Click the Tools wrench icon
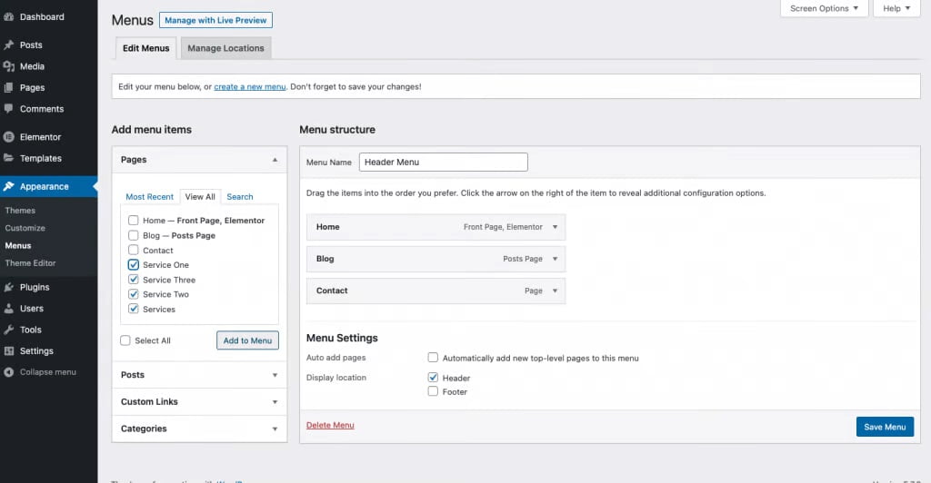The width and height of the screenshot is (931, 483). tap(9, 330)
